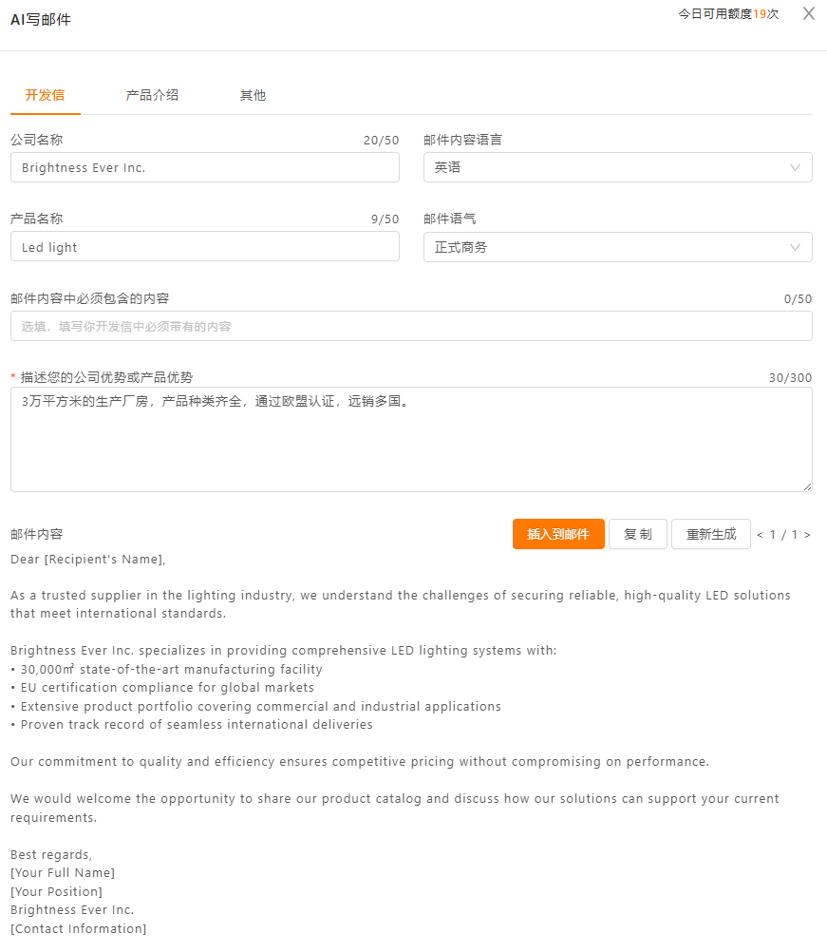Image resolution: width=827 pixels, height=952 pixels.
Task: Focus the 公司名称 input field
Action: coord(204,167)
